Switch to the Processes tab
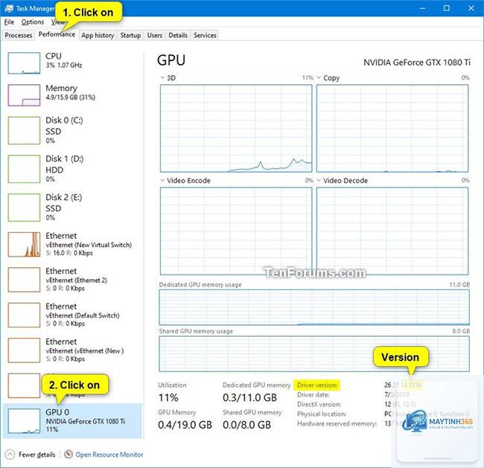Image resolution: width=484 pixels, height=468 pixels. coord(19,36)
